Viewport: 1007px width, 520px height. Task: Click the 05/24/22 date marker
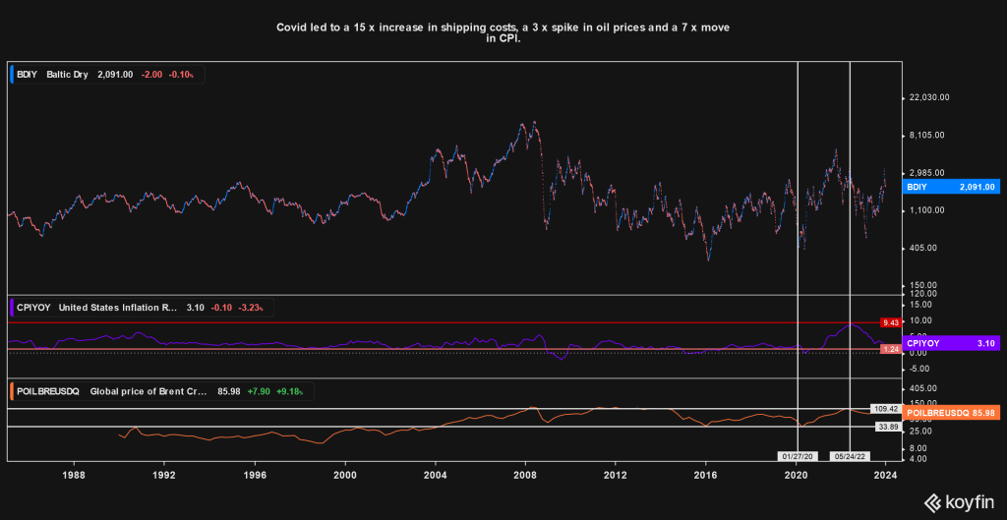849,457
